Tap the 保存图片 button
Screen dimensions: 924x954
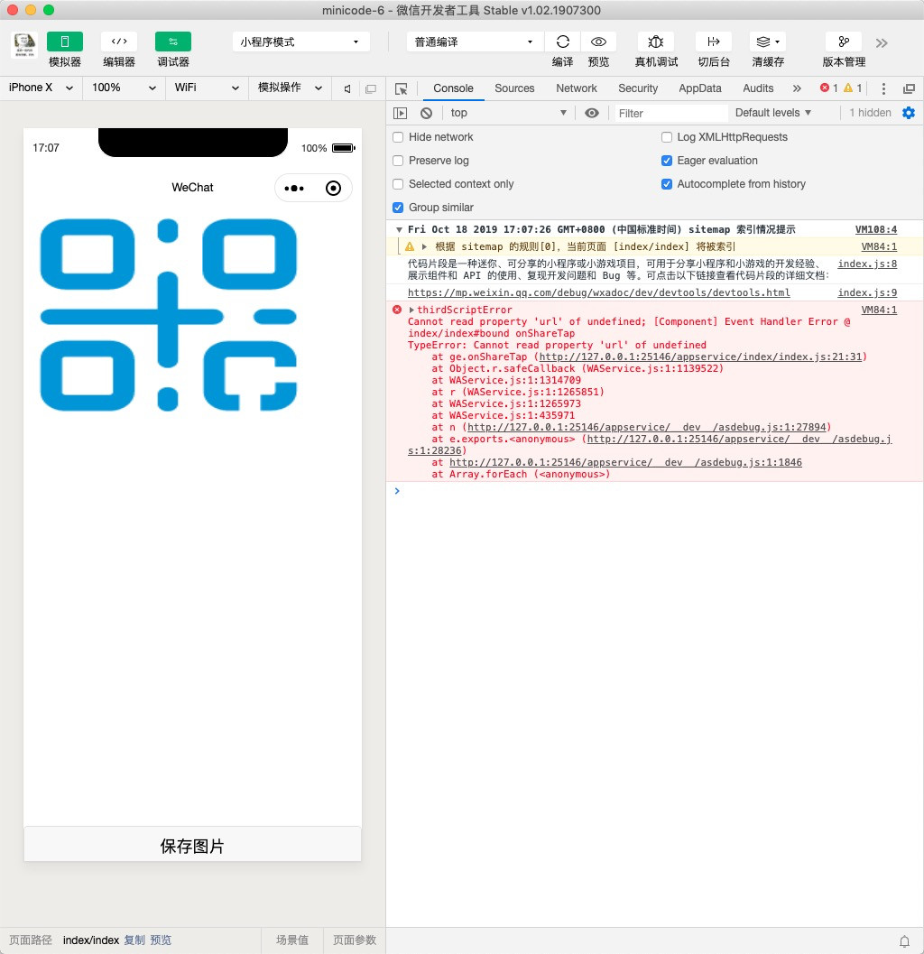[x=192, y=846]
